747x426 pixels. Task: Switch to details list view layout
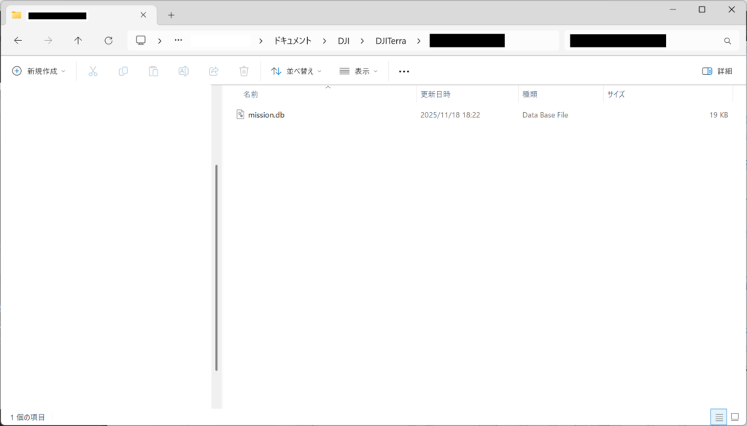coord(719,417)
